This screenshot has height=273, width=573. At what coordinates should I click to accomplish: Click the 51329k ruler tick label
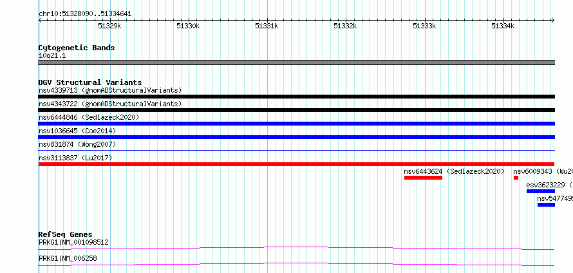click(x=109, y=26)
